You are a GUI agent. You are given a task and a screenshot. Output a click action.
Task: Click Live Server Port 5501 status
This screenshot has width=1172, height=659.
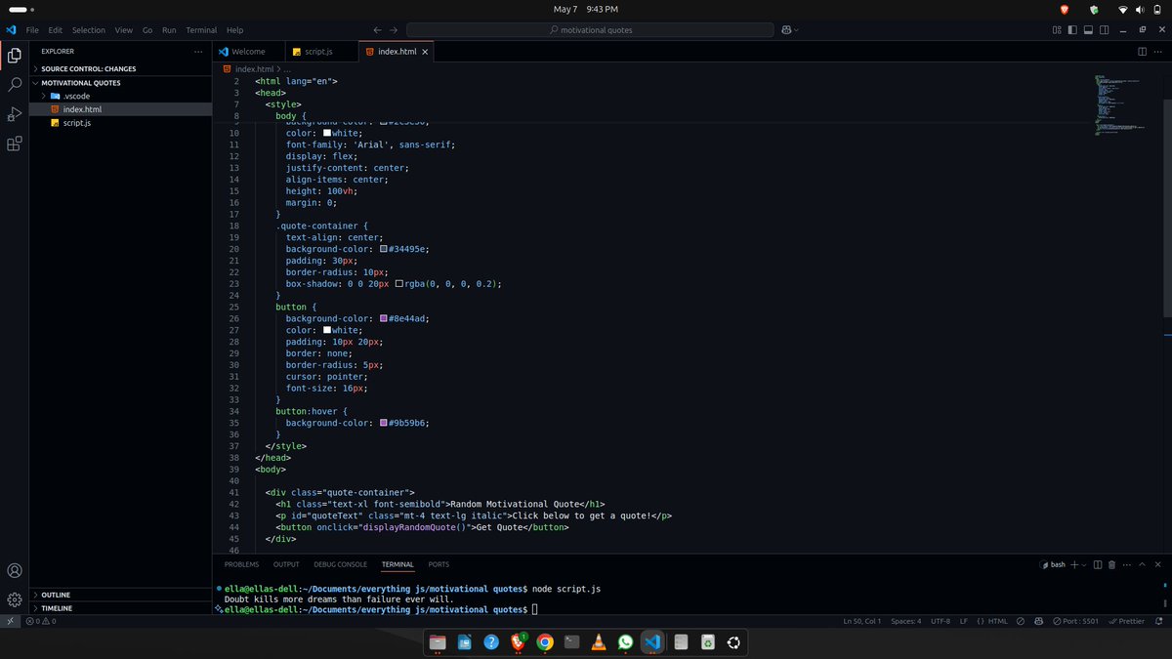click(x=1075, y=621)
